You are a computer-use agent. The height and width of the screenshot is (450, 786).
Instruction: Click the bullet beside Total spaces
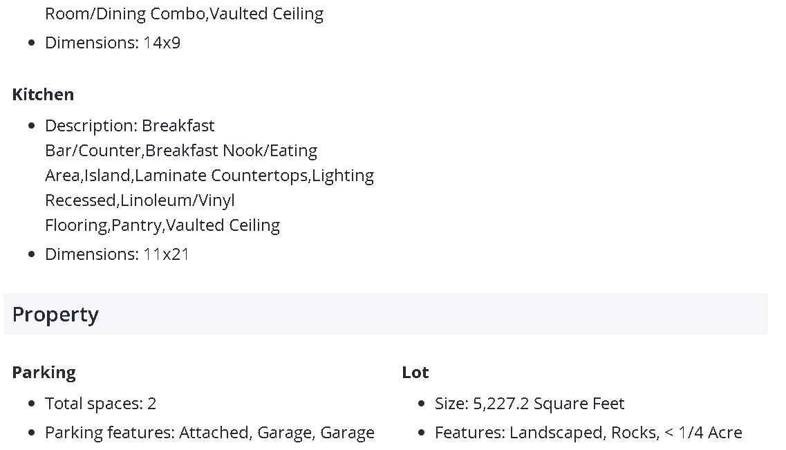click(32, 404)
